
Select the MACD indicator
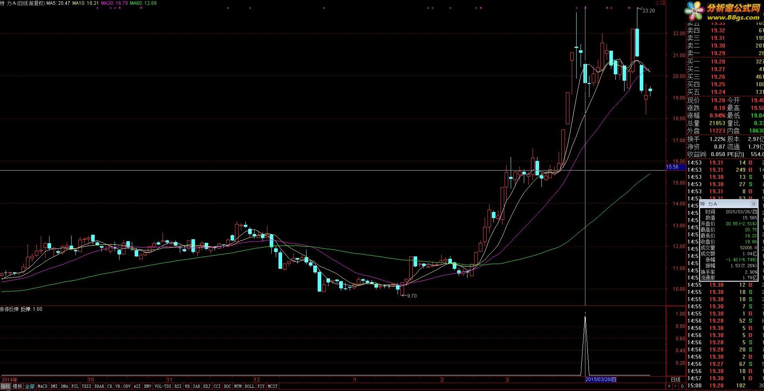coord(42,386)
